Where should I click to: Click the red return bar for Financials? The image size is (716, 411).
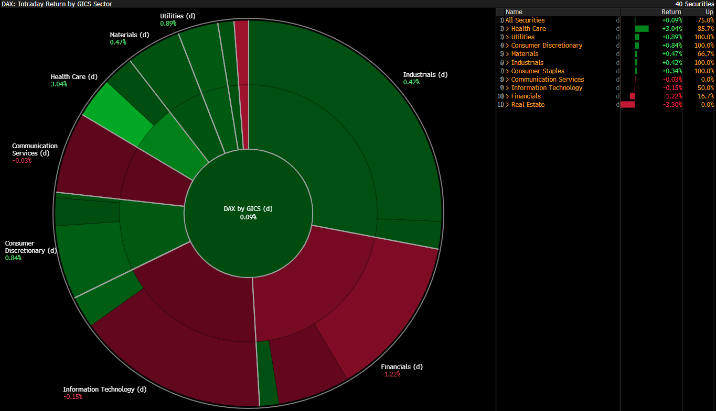click(x=633, y=96)
